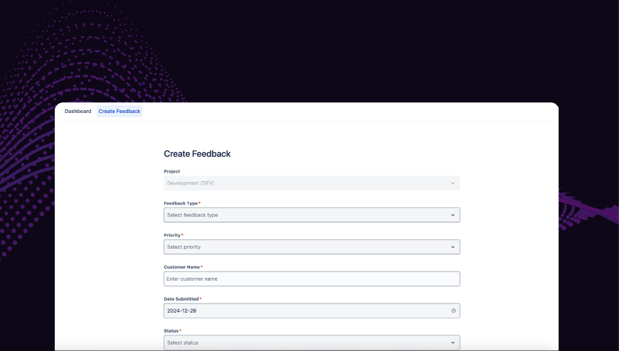Click the Date Submitted field showing 2024-12-26
Screen dimensions: 619x351
pos(299,310)
